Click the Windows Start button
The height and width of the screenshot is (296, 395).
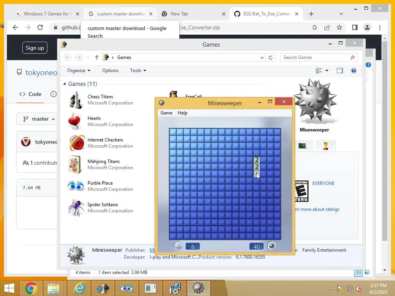pyautogui.click(x=9, y=288)
